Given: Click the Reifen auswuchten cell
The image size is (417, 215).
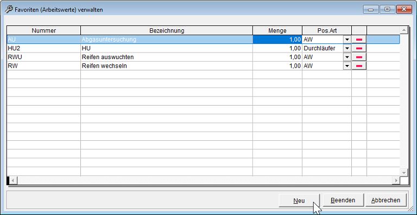Looking at the screenshot, I should 167,57.
